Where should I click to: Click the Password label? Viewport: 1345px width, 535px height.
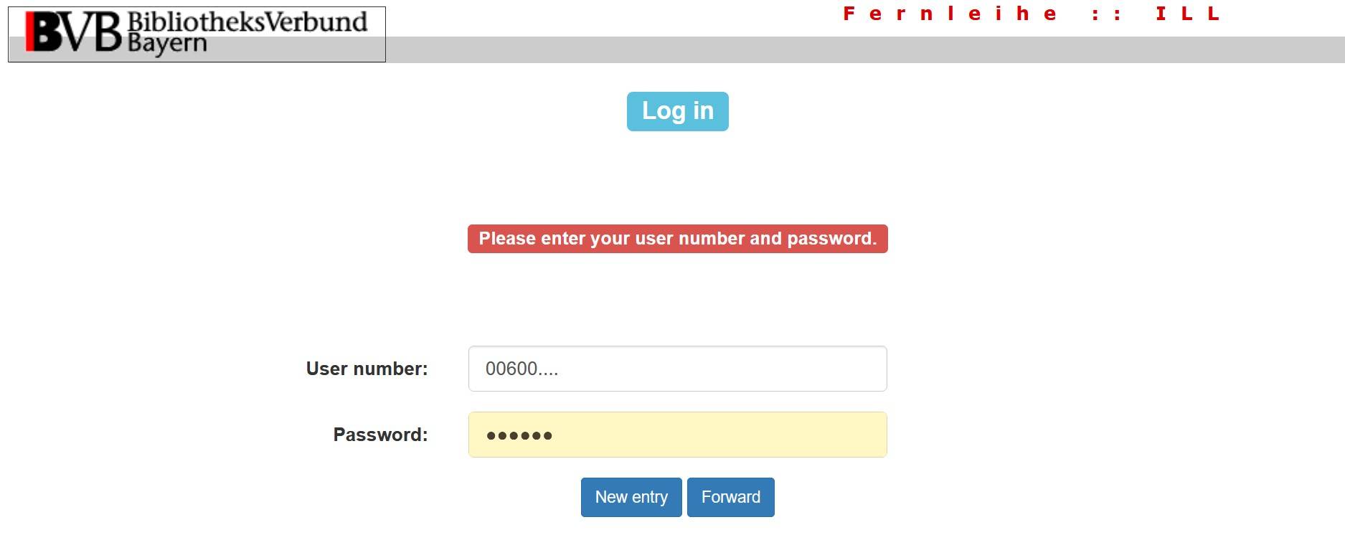click(380, 435)
